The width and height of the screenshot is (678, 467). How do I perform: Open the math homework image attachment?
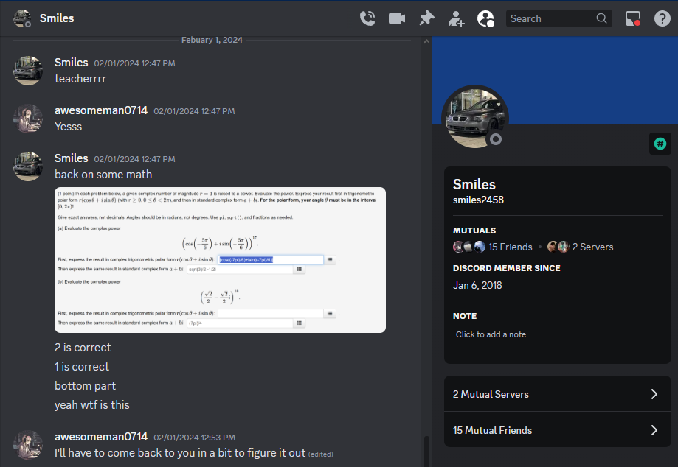220,260
